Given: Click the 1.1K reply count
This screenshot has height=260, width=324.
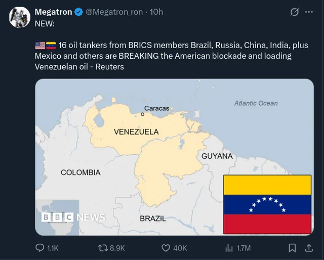Looking at the screenshot, I should [x=53, y=248].
